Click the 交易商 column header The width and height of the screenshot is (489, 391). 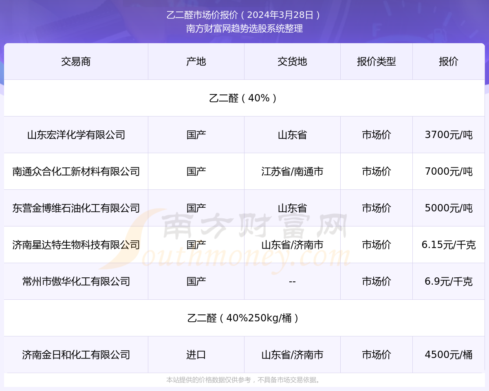(76, 62)
